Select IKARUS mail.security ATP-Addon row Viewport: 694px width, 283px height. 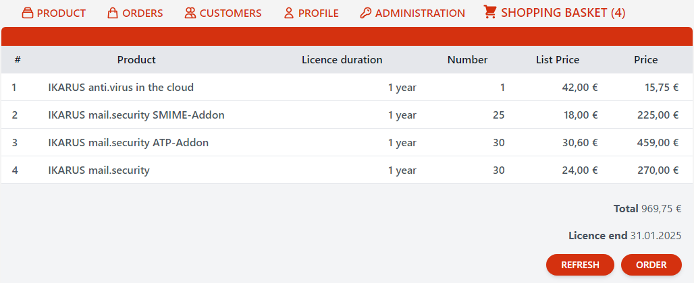click(x=347, y=143)
